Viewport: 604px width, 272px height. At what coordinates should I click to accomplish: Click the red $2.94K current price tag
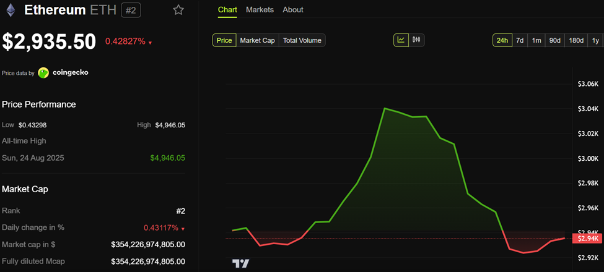tap(587, 239)
